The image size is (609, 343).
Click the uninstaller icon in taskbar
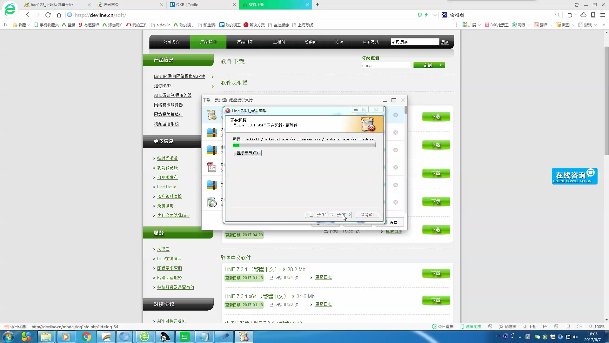(244, 337)
